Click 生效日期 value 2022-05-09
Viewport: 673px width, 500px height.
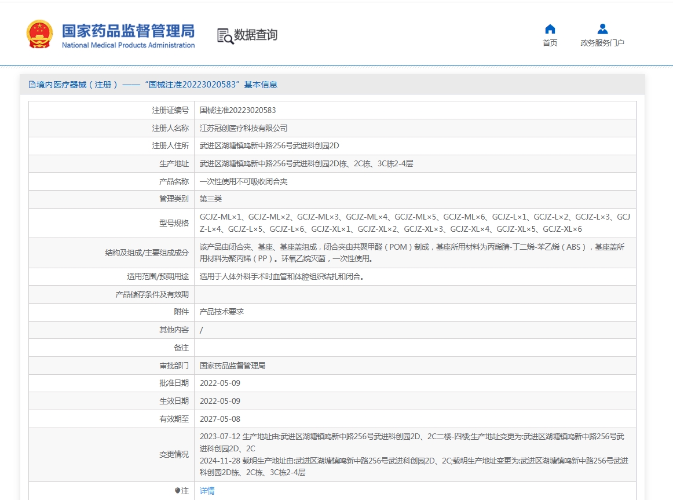tap(220, 402)
